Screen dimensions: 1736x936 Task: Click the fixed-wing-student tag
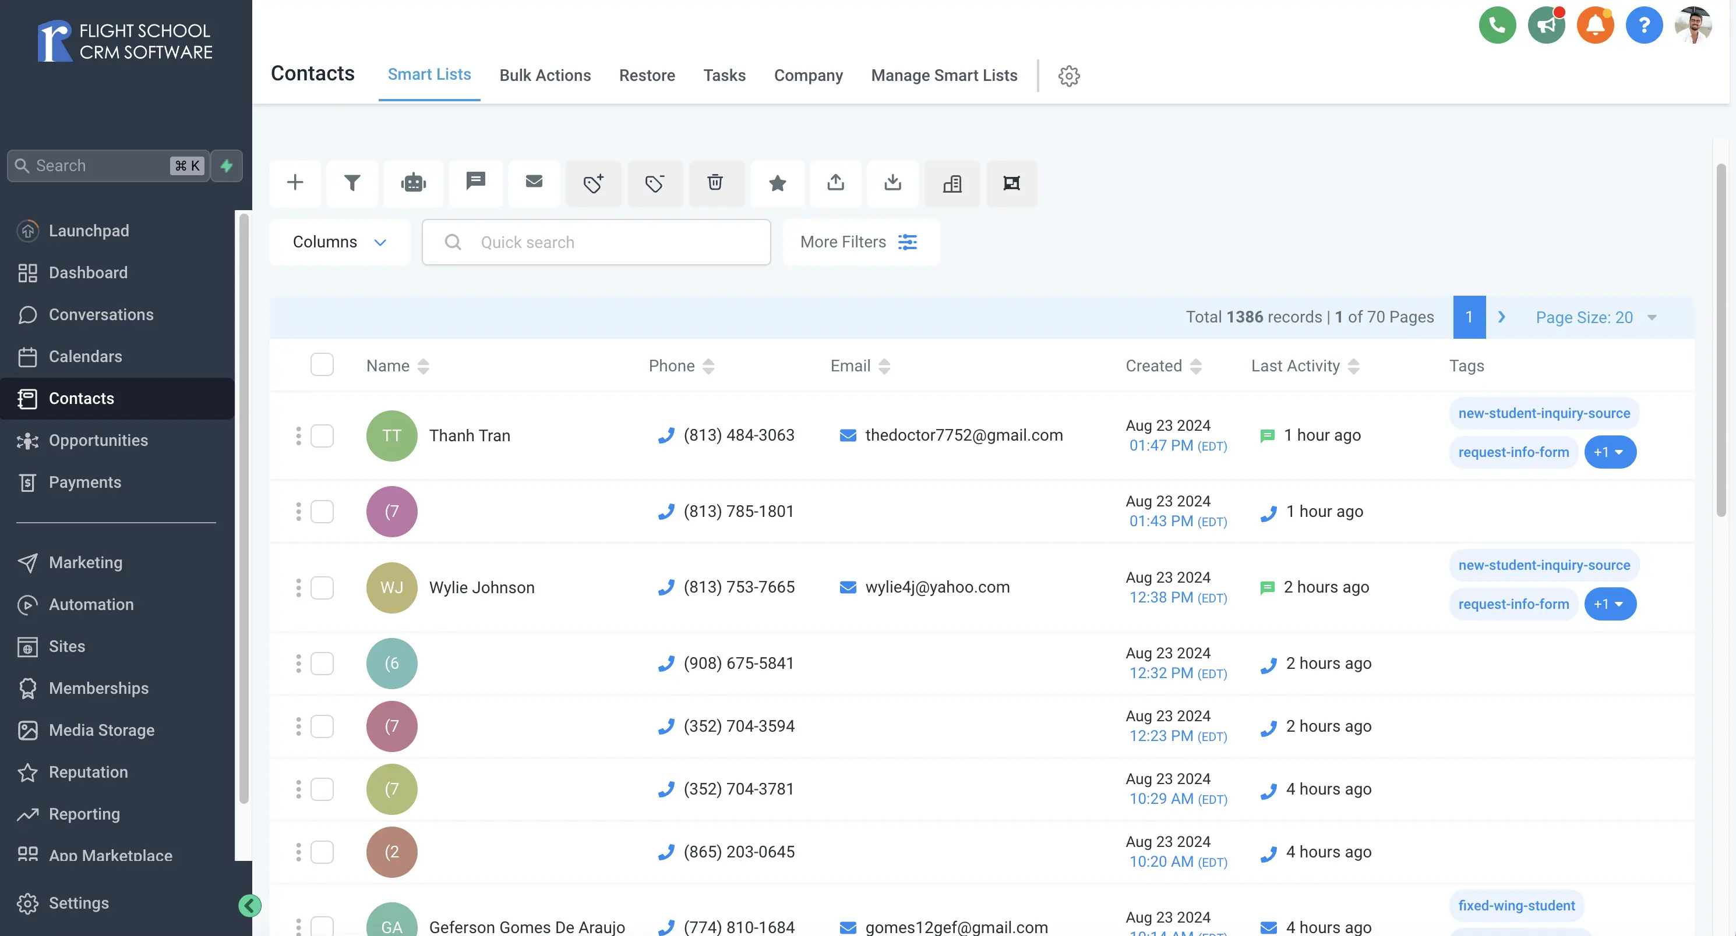pyautogui.click(x=1516, y=906)
